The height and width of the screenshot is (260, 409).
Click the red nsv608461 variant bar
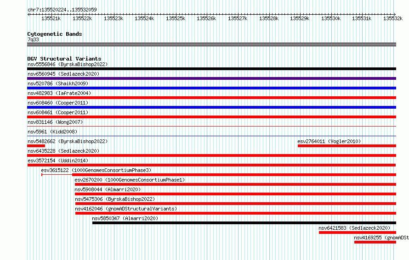coord(211,117)
